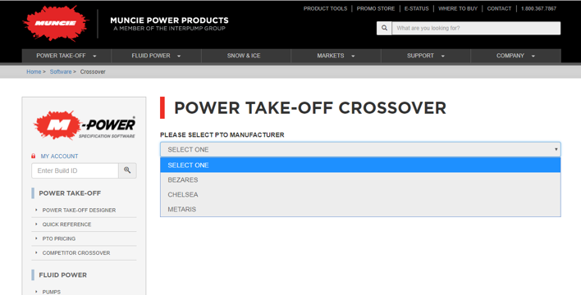
Task: Click the Build ID search magnifier button
Action: click(x=127, y=170)
